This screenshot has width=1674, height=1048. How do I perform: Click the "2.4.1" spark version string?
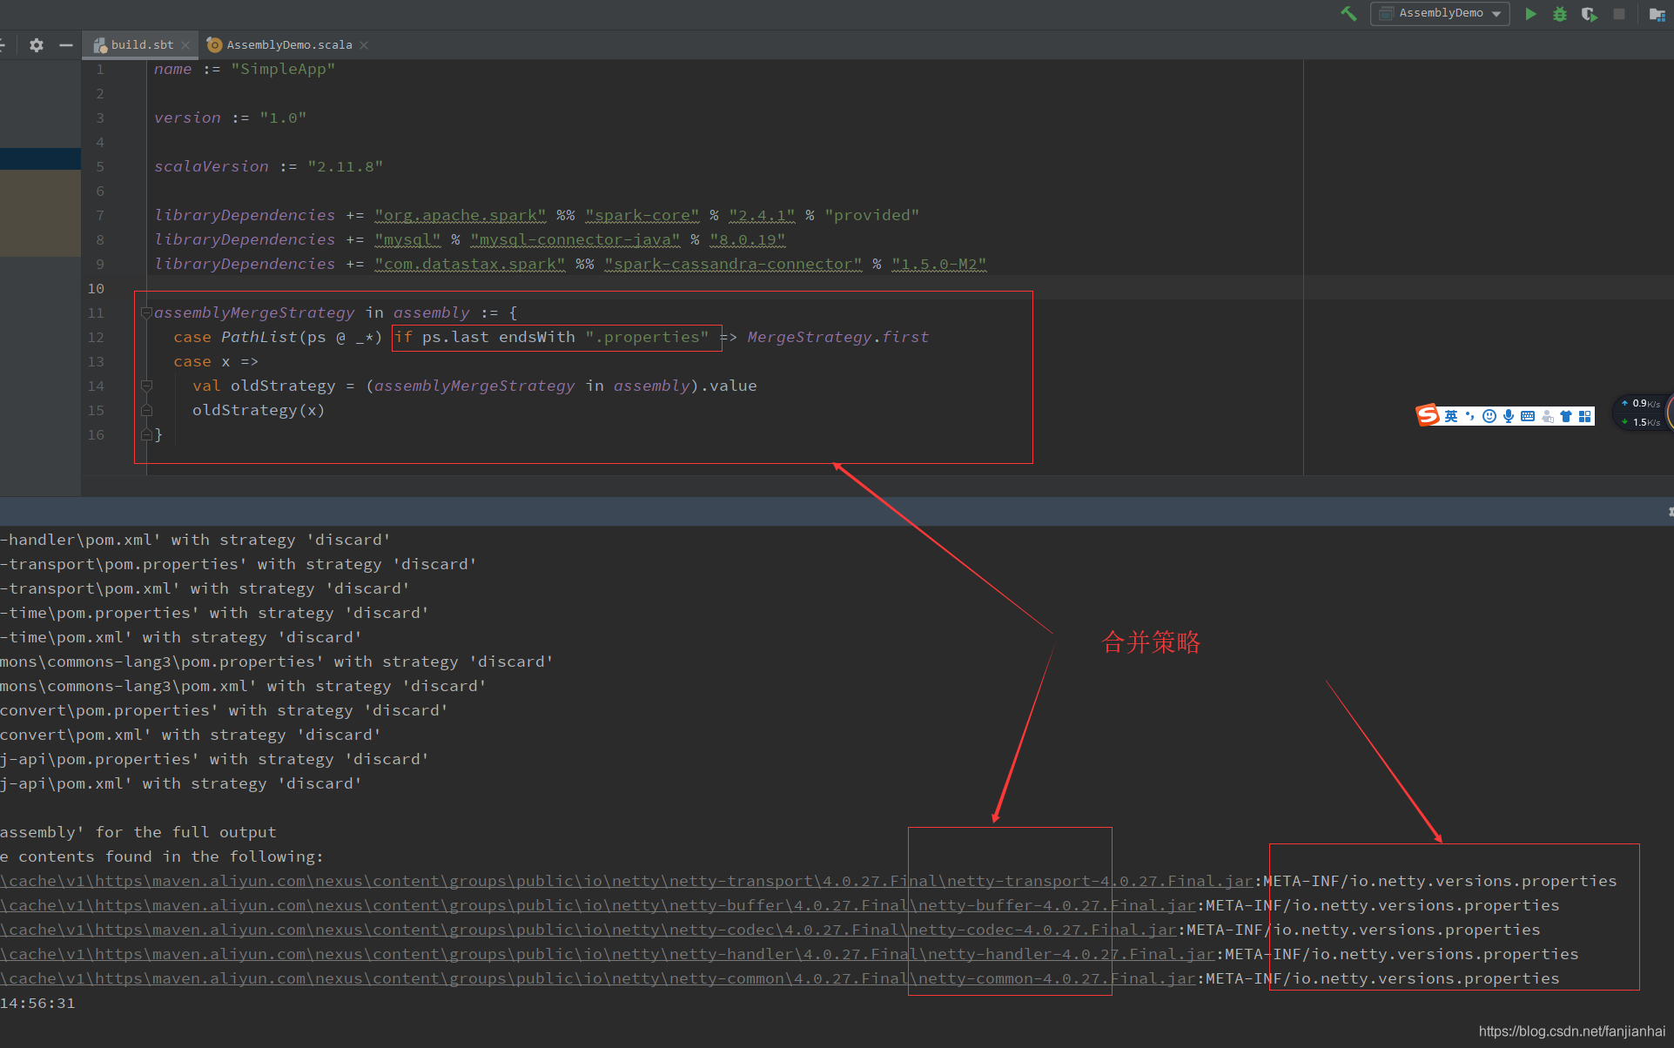point(763,215)
